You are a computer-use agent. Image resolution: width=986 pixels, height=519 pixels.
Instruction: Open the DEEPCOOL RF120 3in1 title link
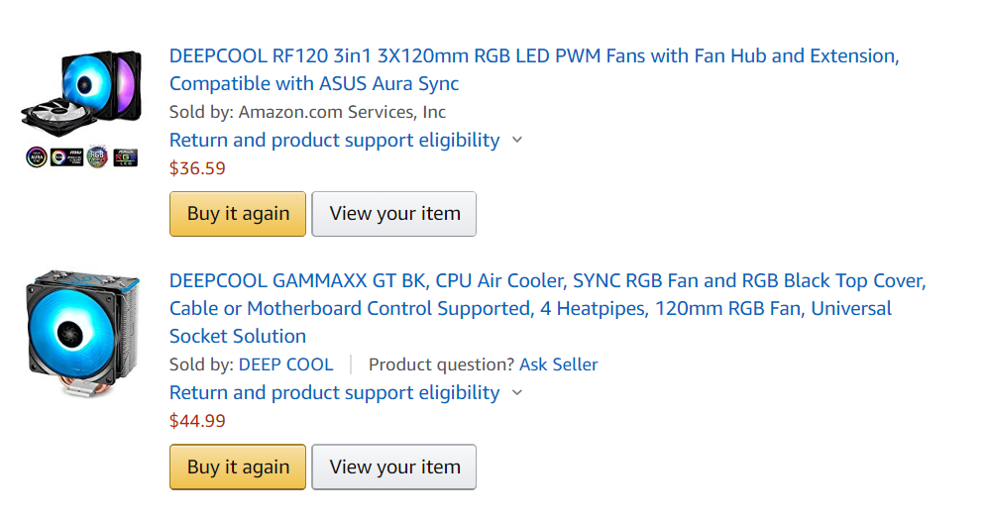534,69
